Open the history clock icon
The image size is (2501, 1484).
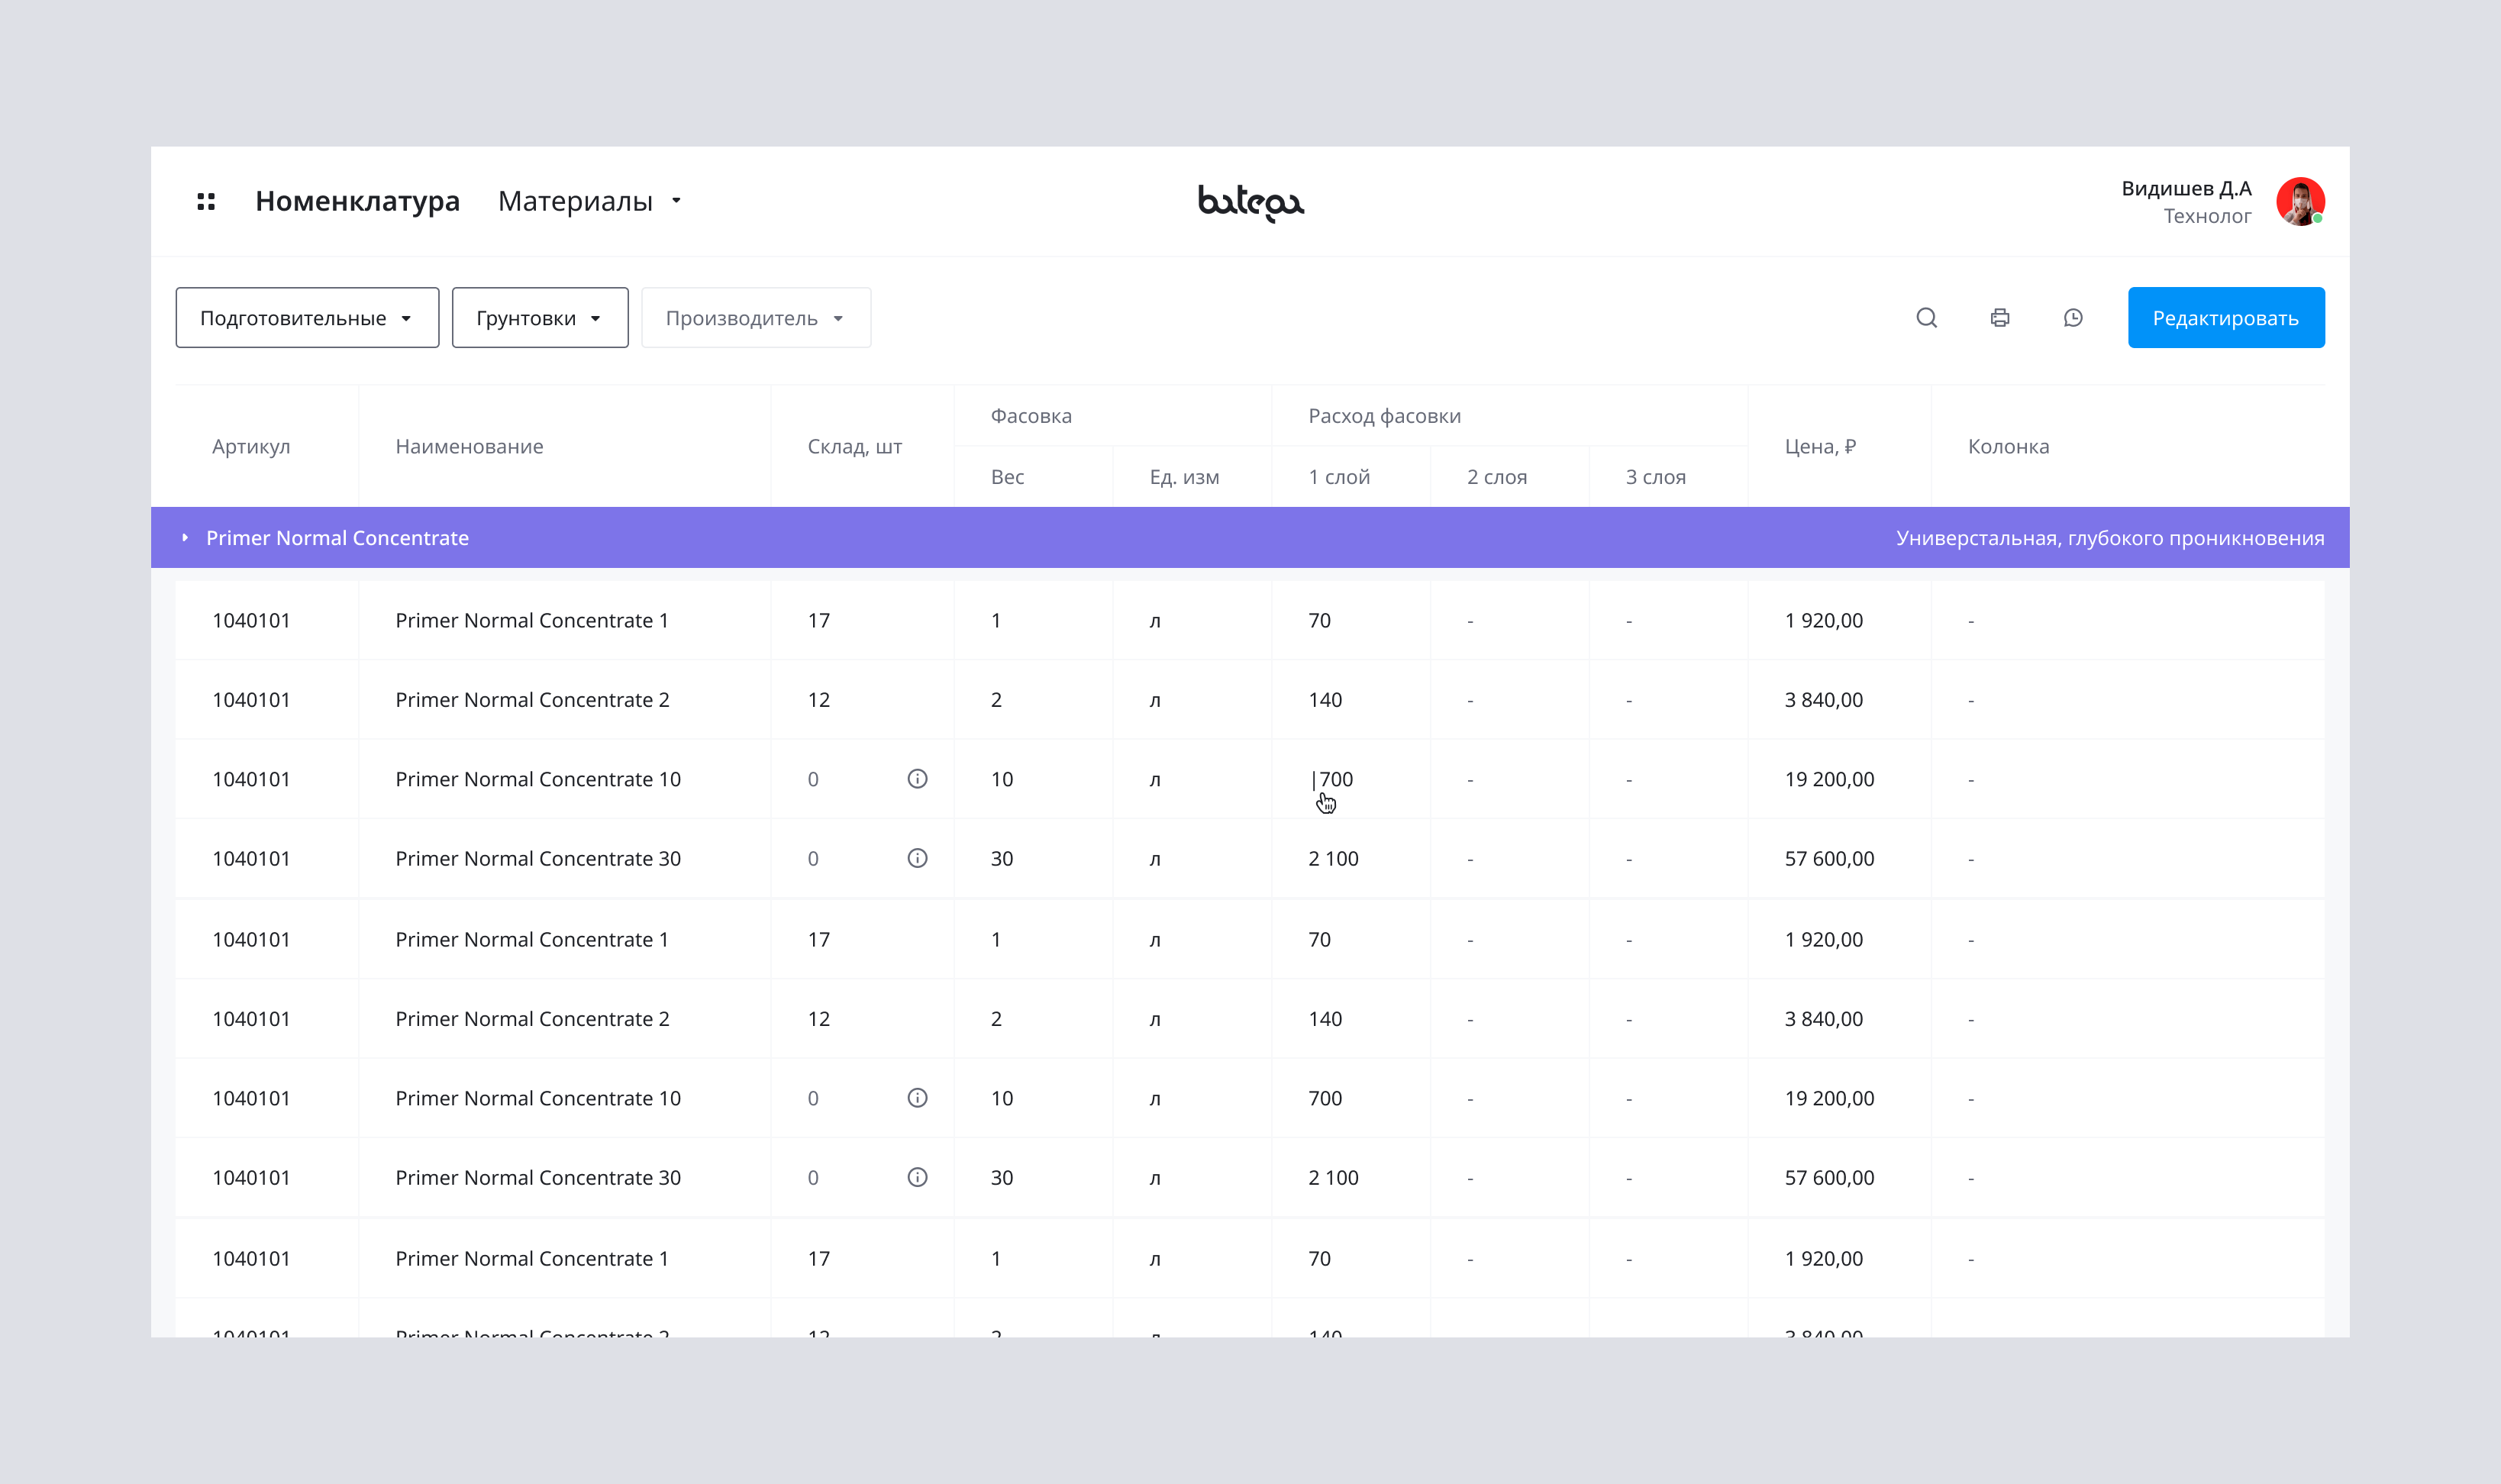point(2073,318)
